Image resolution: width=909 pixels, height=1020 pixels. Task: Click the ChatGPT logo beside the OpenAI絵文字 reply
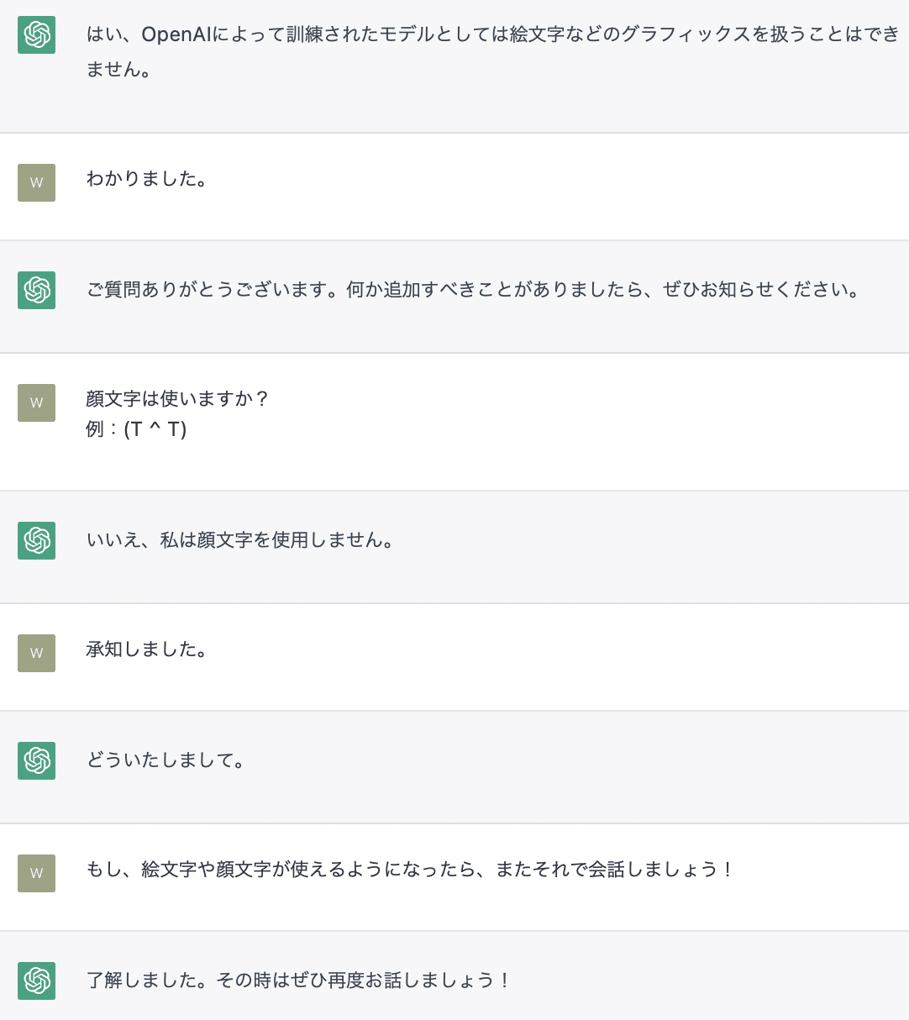click(x=36, y=34)
